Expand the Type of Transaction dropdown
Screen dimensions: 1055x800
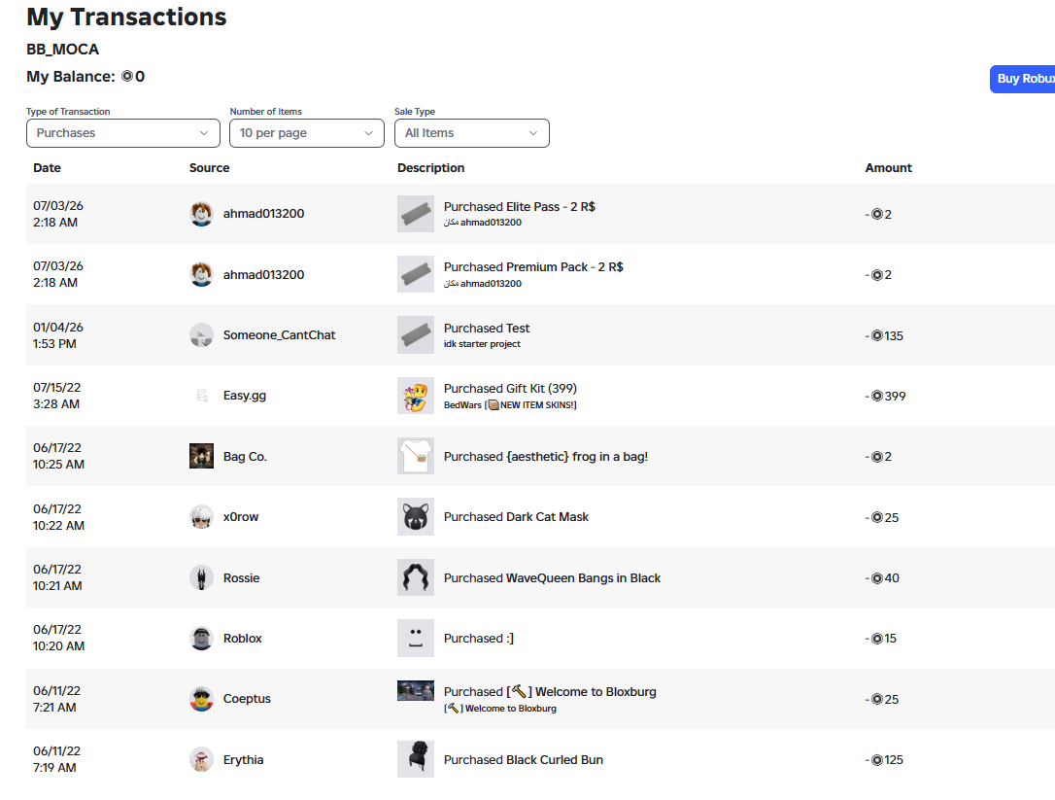point(123,133)
